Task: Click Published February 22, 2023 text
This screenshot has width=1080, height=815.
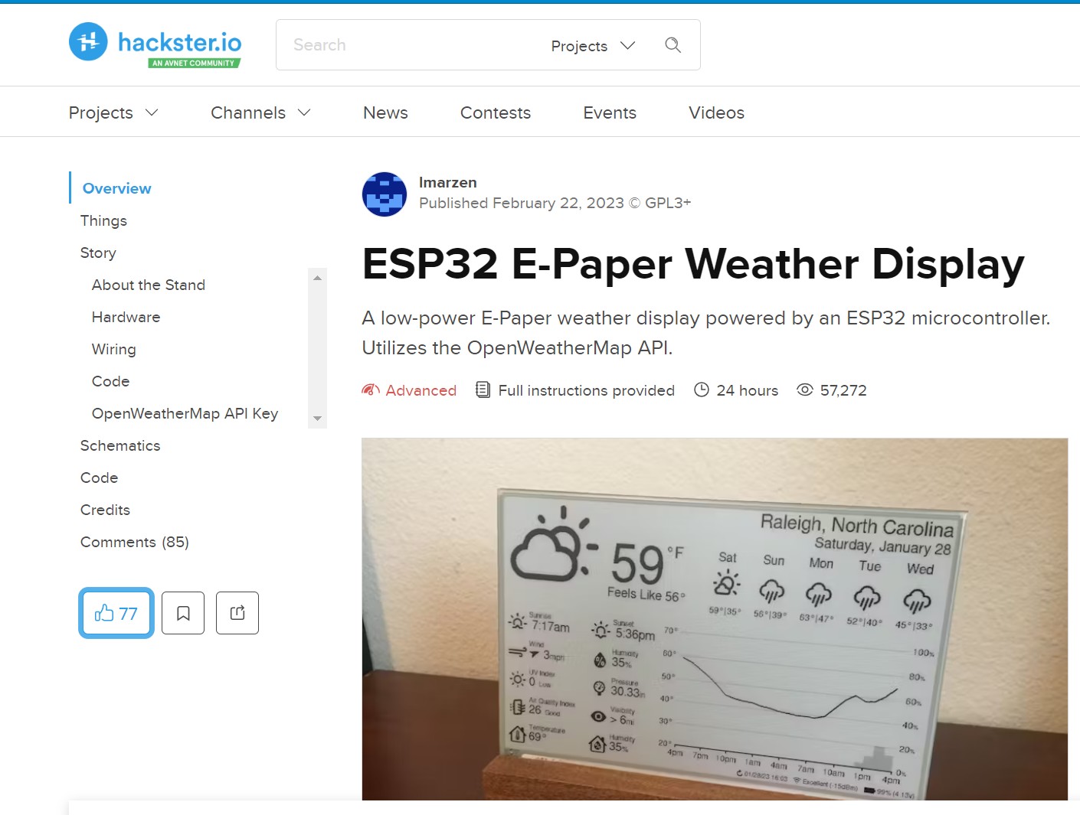Action: 521,203
